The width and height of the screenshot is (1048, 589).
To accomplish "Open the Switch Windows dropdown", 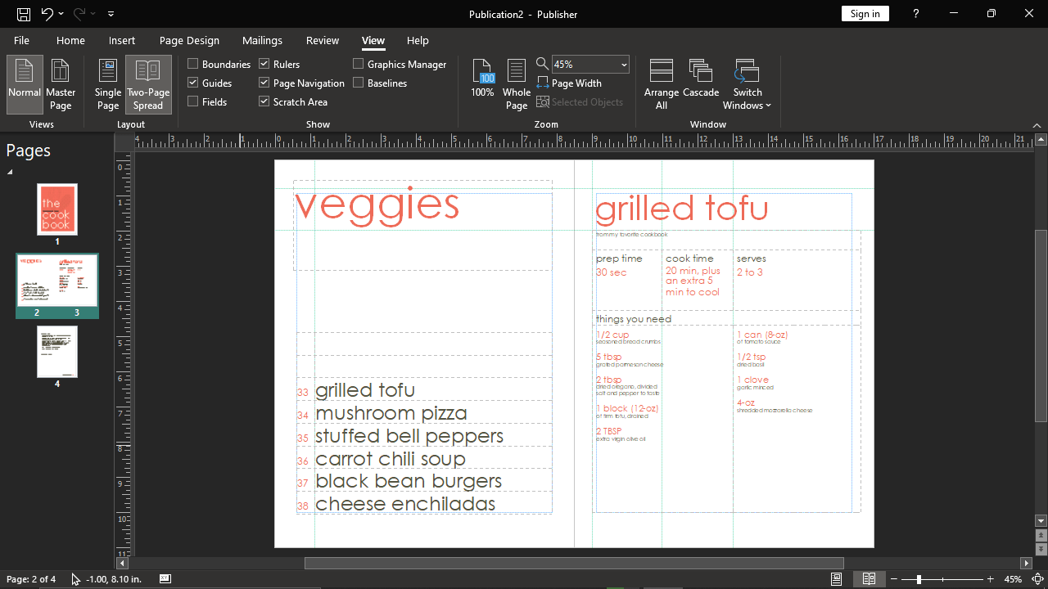I will coord(748,84).
